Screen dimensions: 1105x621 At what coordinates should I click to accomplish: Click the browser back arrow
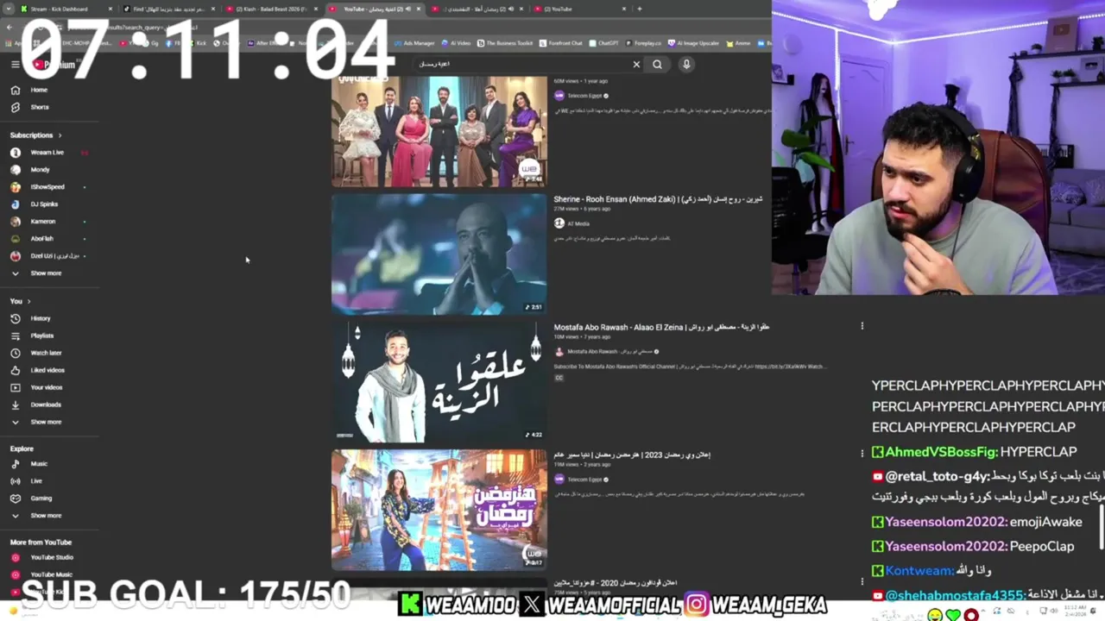[x=9, y=27]
